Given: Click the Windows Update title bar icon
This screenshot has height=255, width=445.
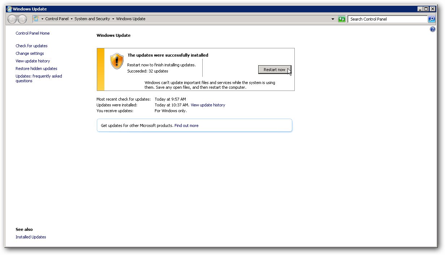Looking at the screenshot, I should point(9,9).
